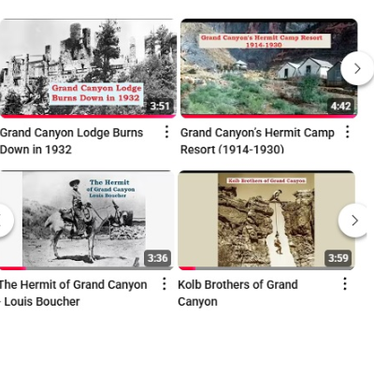
Task: Open 'Kolb Brothers of Grand Canyon' title link
Action: [x=237, y=293]
